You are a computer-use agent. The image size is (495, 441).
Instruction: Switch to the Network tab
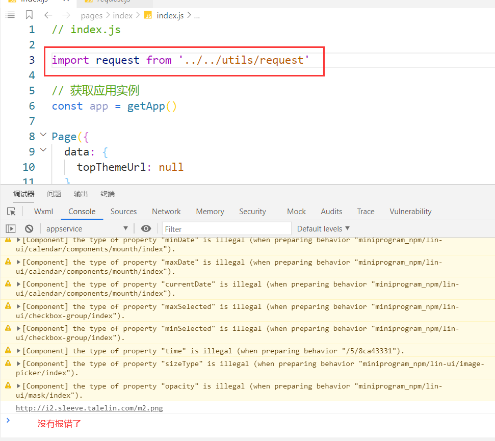point(166,211)
